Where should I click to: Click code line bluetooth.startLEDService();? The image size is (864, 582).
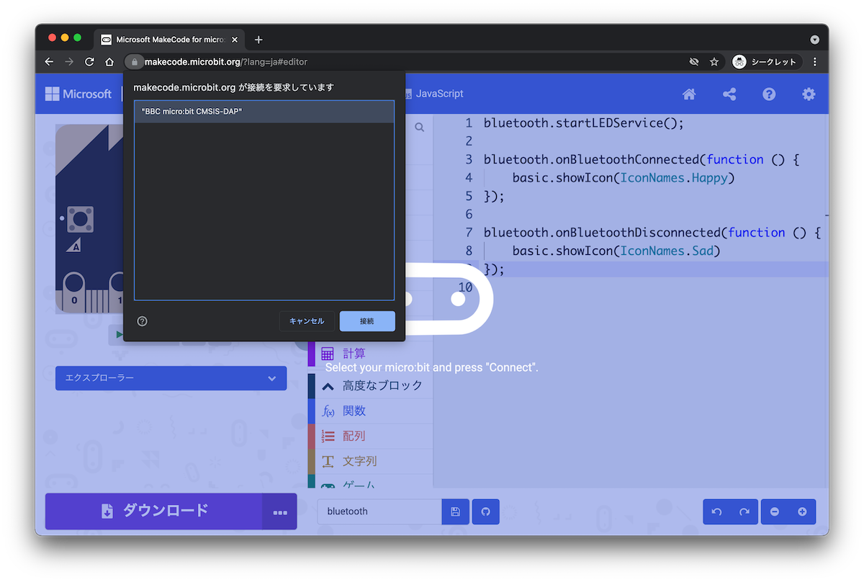[584, 123]
